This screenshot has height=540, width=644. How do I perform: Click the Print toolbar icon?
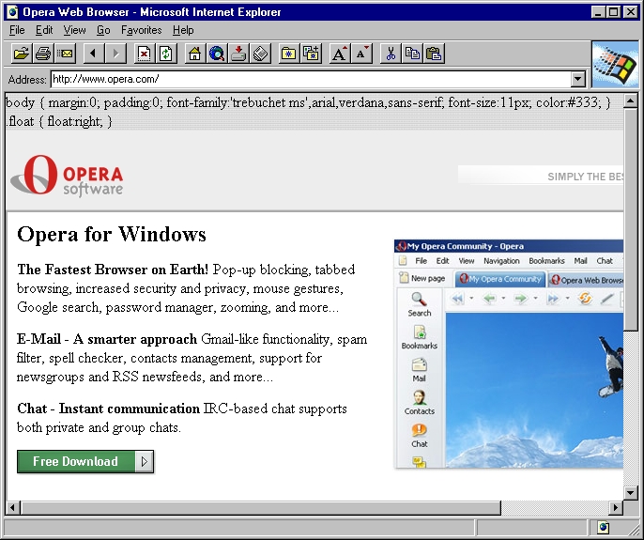click(x=43, y=54)
